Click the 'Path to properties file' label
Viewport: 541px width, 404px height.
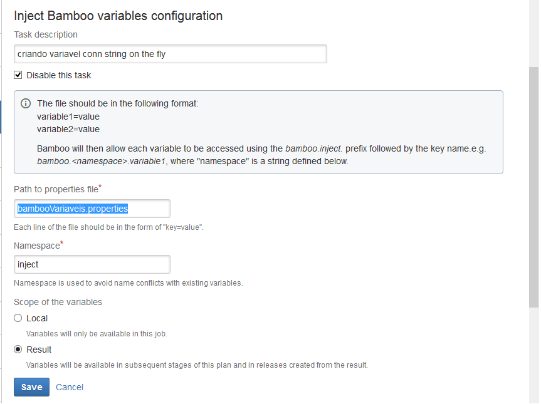(55, 190)
